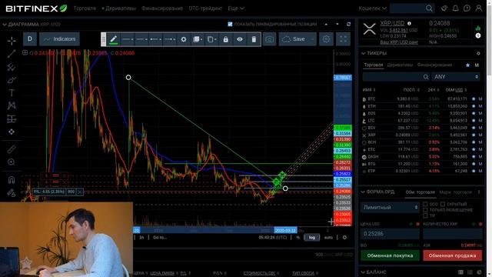
Task: Expand the Еще dropdown menu
Action: tap(236, 8)
